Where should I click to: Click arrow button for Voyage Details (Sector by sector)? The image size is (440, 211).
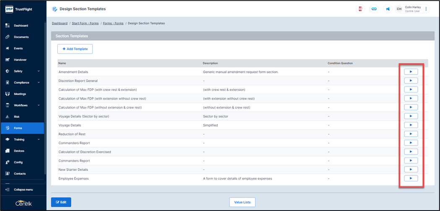(x=411, y=116)
